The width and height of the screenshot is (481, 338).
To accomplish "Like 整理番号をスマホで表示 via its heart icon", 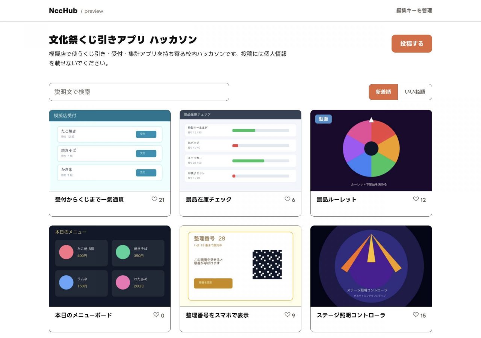I will [x=287, y=315].
